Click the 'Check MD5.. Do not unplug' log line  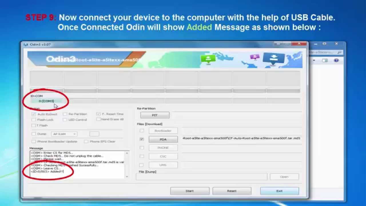point(67,156)
